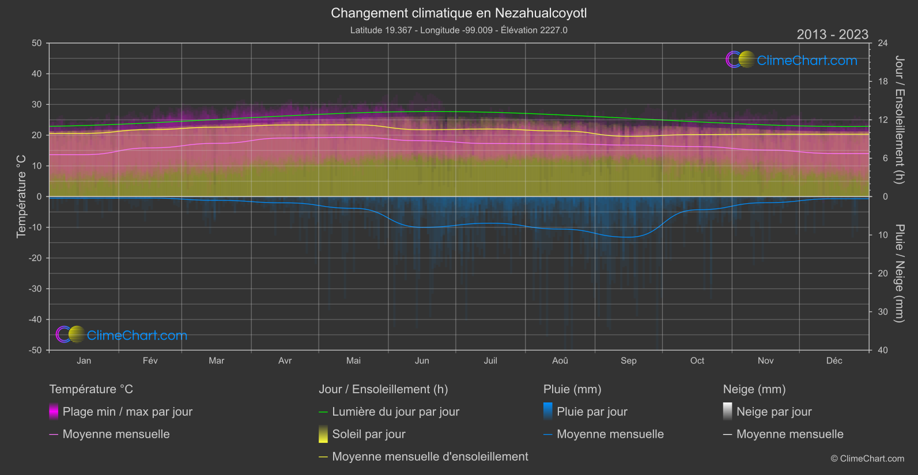Click the 'Mar' month axis label

click(x=217, y=360)
